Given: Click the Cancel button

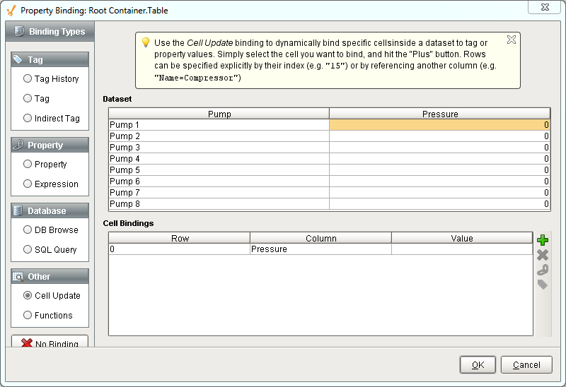Looking at the screenshot, I should pyautogui.click(x=526, y=365).
